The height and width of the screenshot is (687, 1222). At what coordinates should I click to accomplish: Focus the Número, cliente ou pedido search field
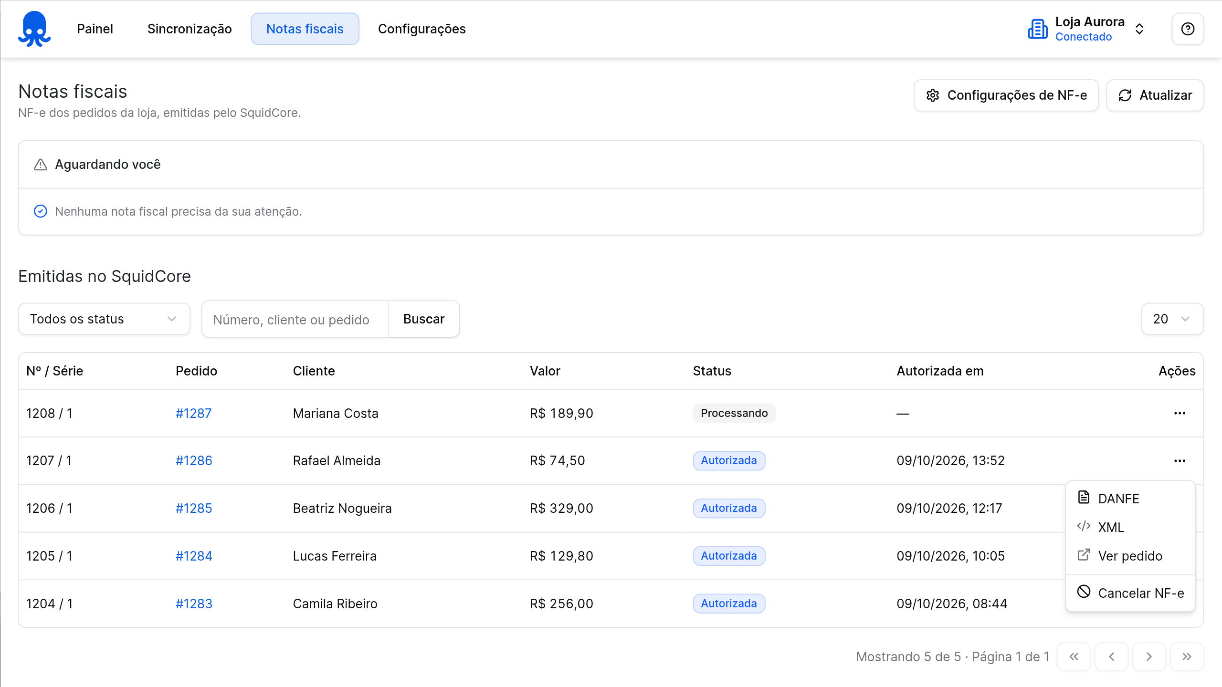[x=295, y=319]
